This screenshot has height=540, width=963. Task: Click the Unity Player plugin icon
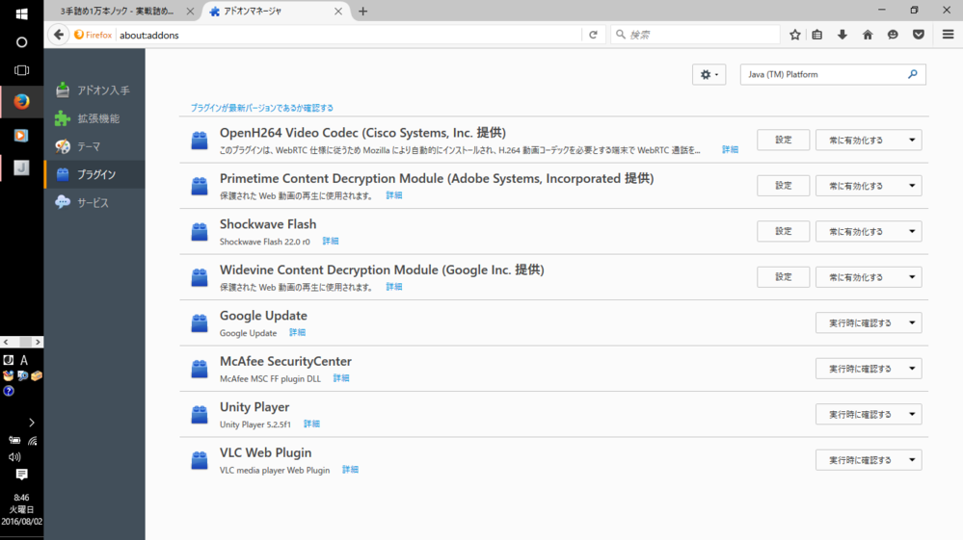click(x=199, y=414)
